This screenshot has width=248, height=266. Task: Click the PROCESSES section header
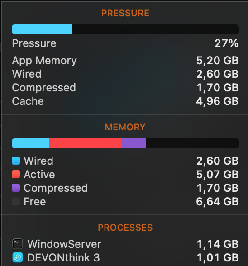[x=125, y=228]
